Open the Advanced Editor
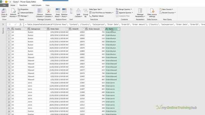Screen dimensions: 205x115 26,13
